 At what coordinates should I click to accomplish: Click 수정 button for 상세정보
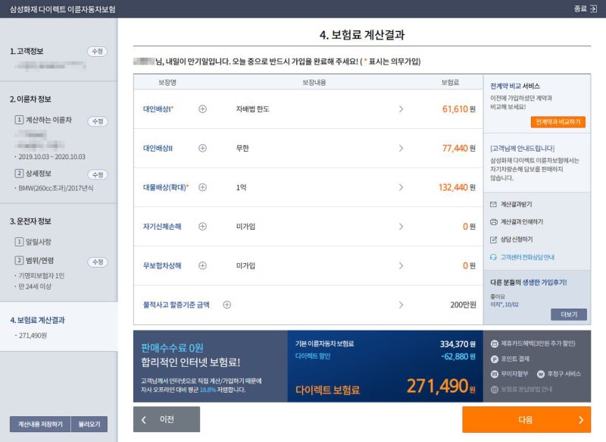pos(98,175)
